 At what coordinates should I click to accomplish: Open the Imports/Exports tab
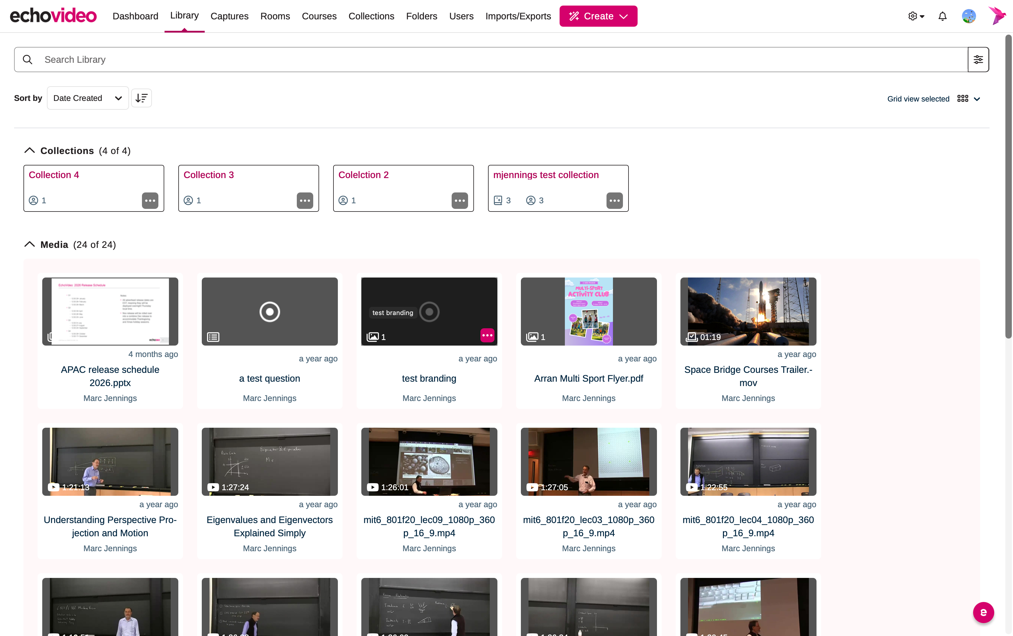518,16
